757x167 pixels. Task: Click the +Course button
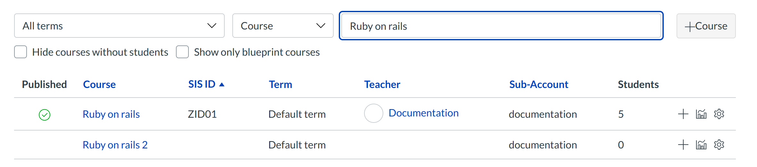point(706,26)
